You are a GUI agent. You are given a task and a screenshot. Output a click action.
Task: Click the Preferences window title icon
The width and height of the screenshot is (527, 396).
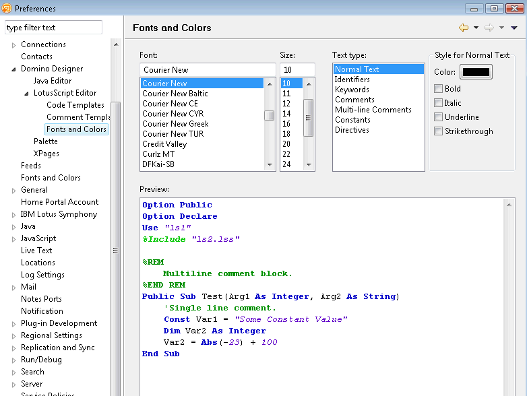(6, 8)
